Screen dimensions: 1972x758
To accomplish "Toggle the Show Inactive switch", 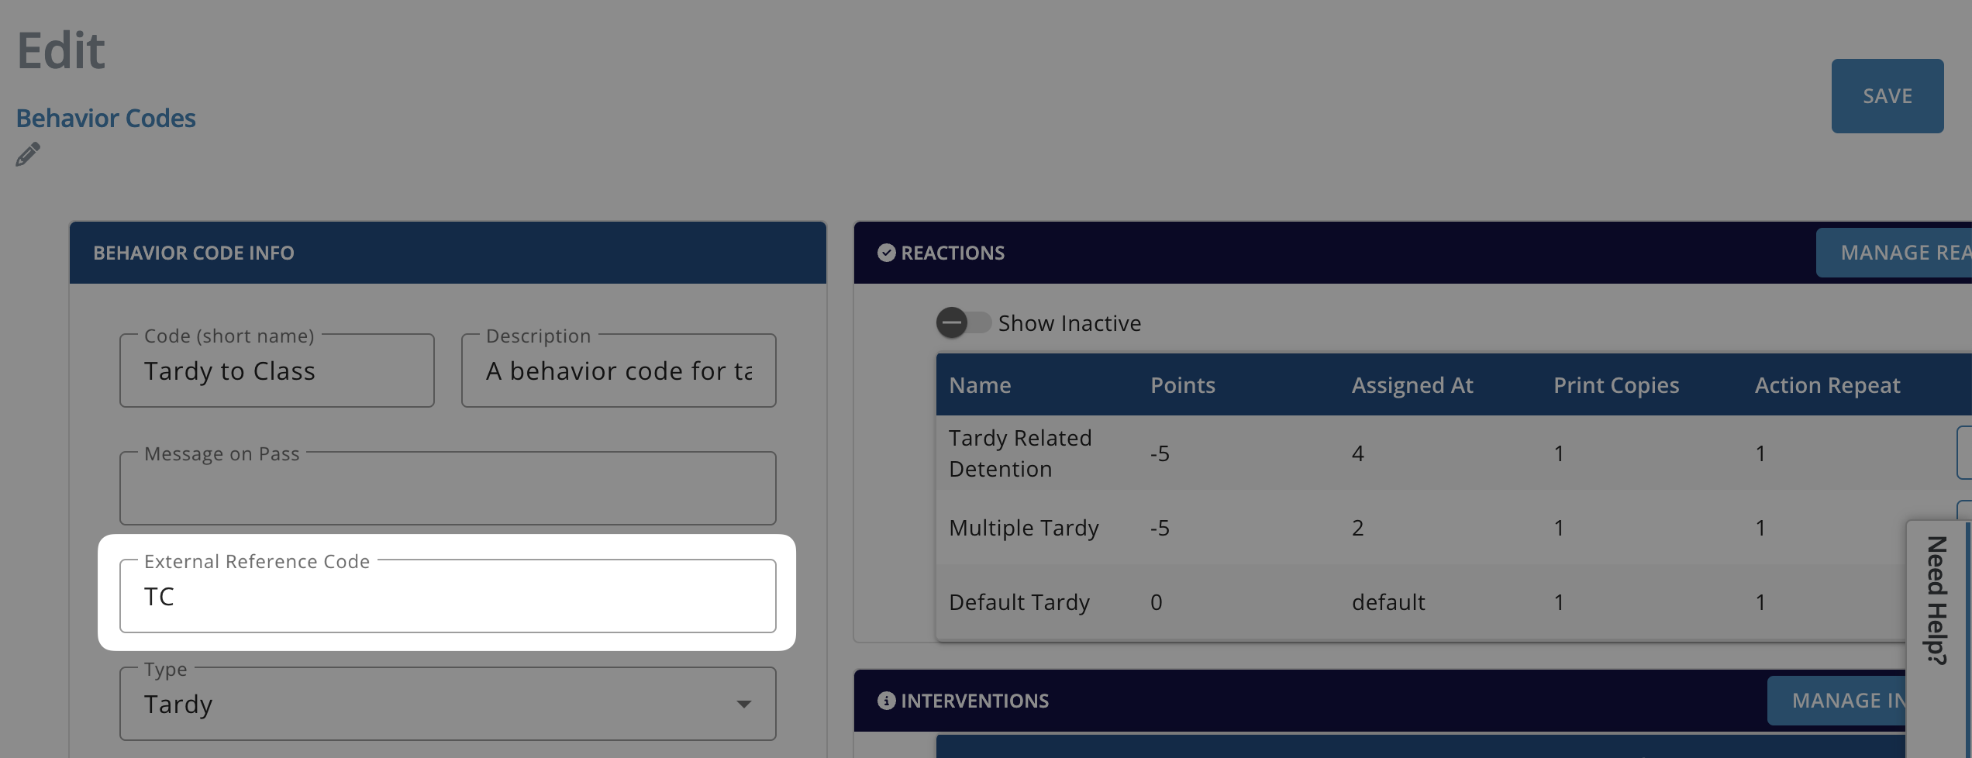I will [963, 322].
